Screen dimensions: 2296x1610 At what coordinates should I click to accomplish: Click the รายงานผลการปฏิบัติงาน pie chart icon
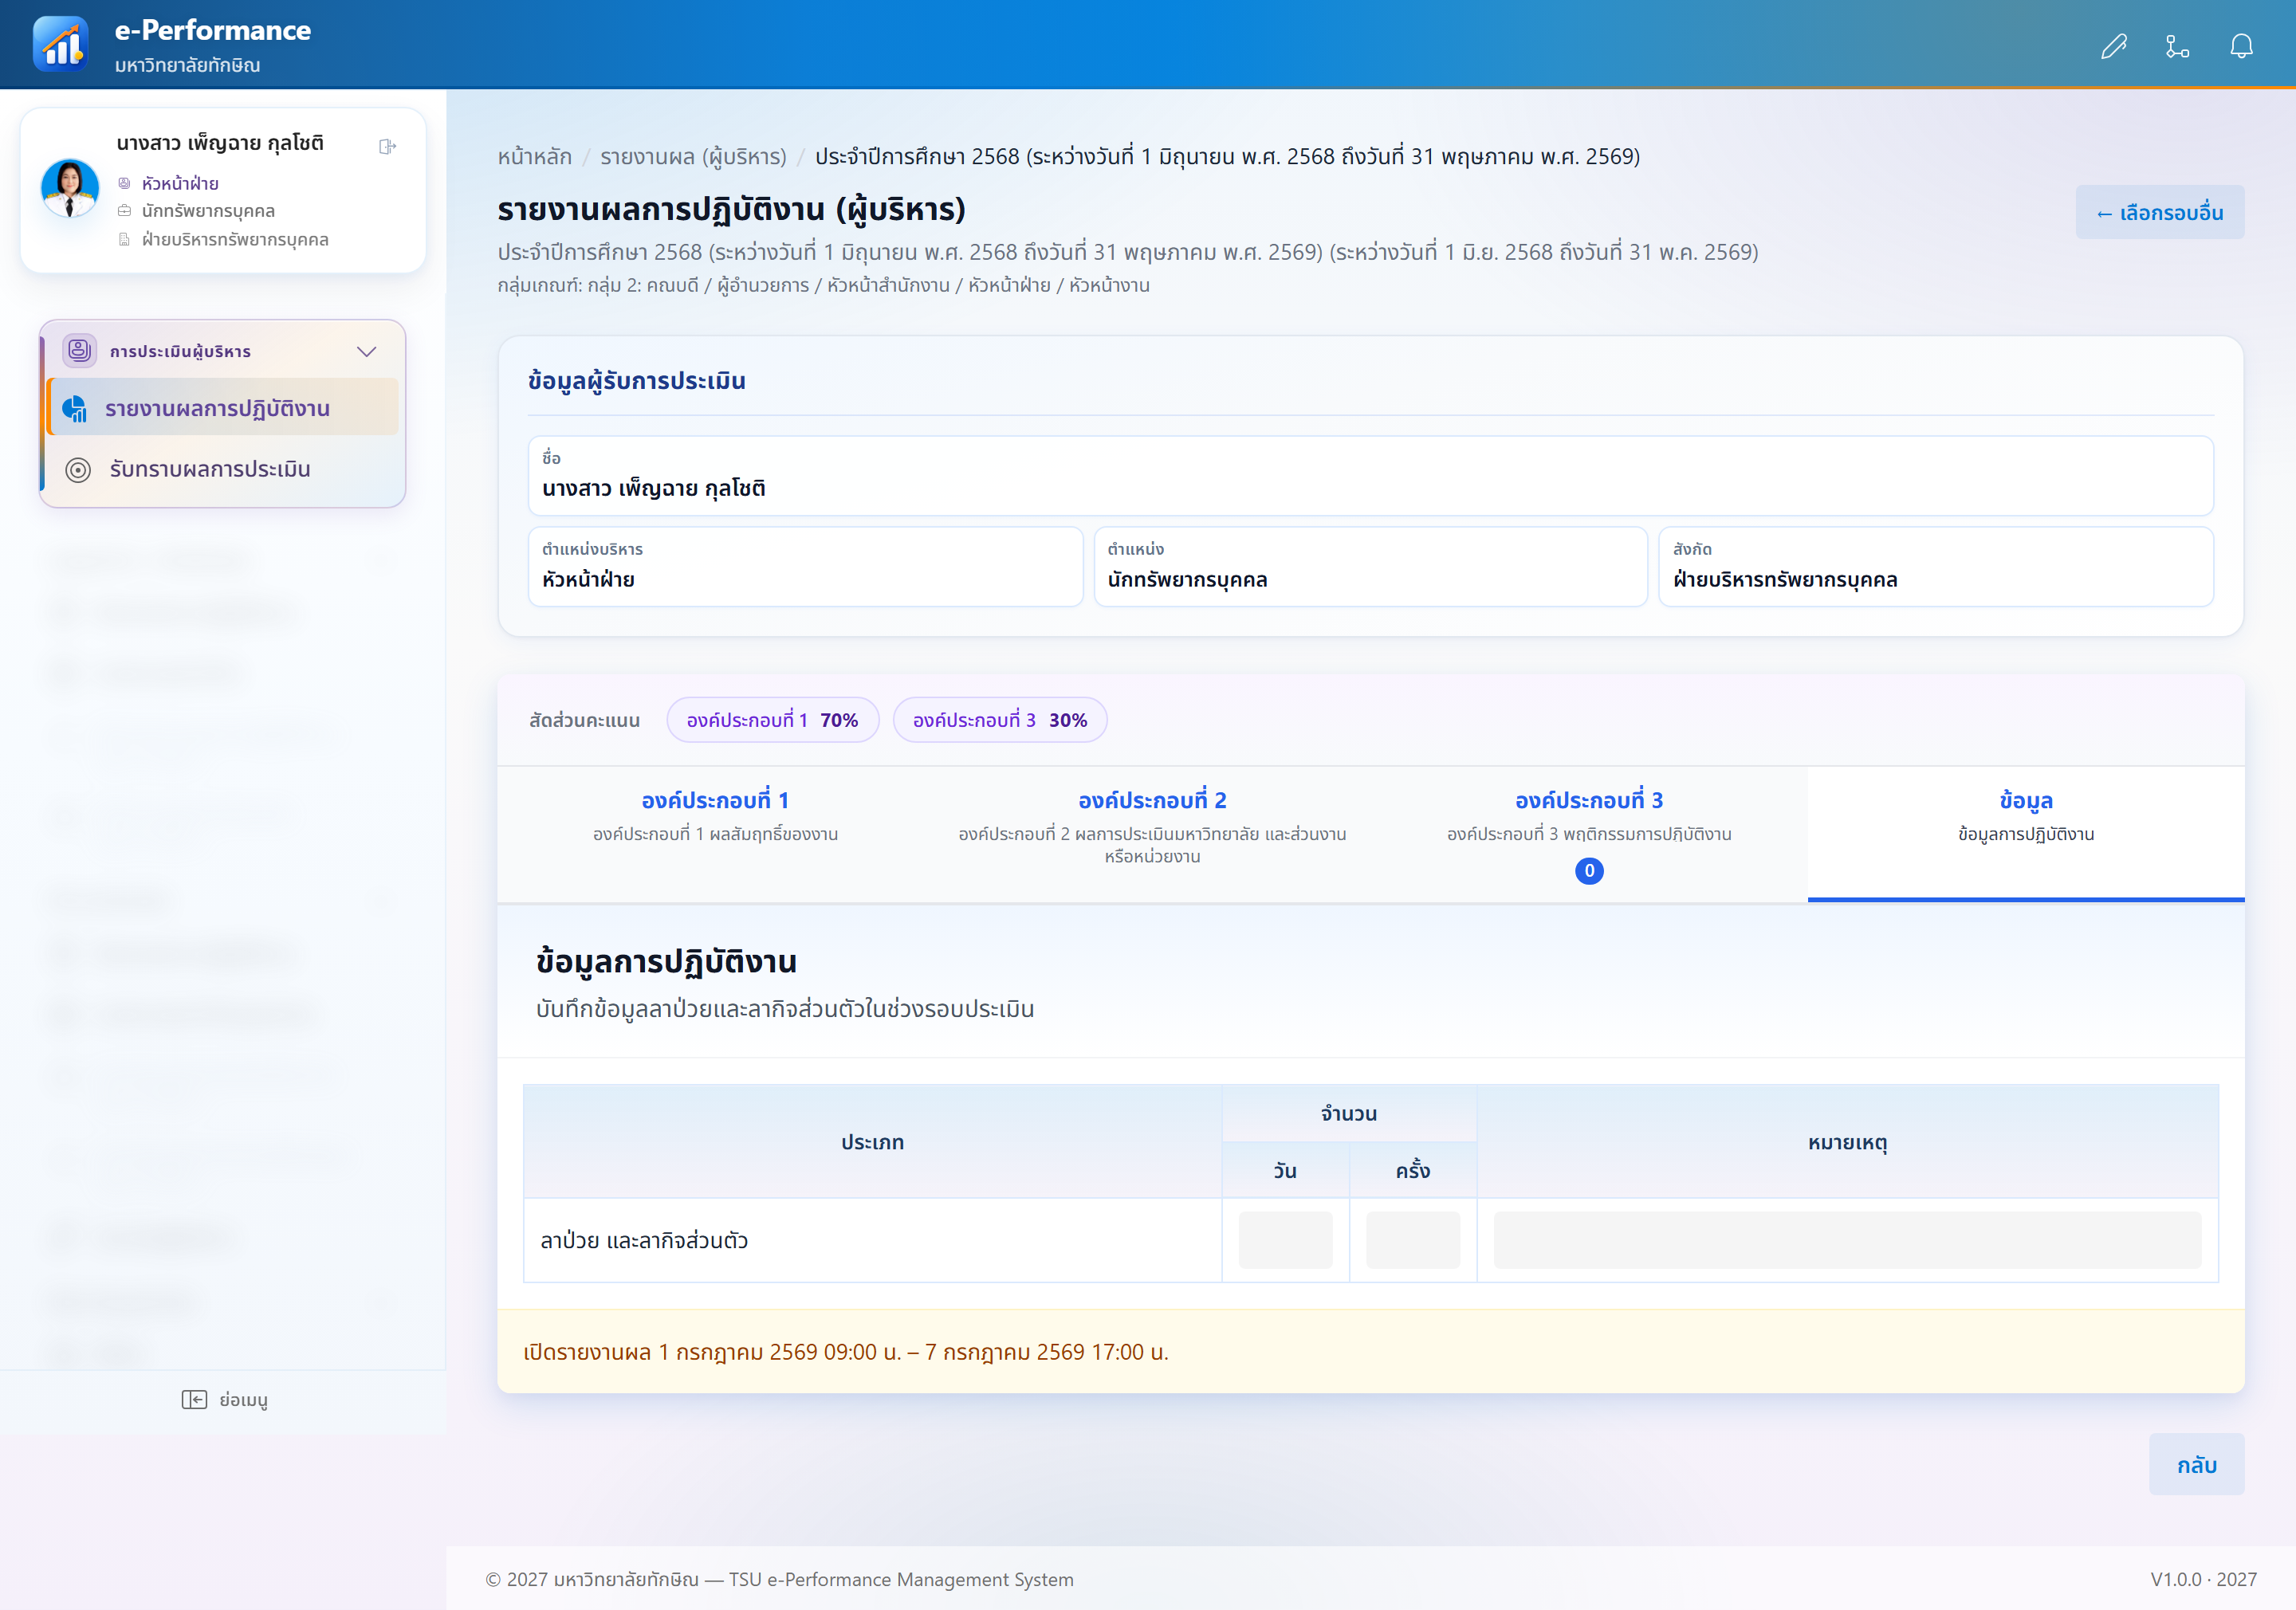75,408
